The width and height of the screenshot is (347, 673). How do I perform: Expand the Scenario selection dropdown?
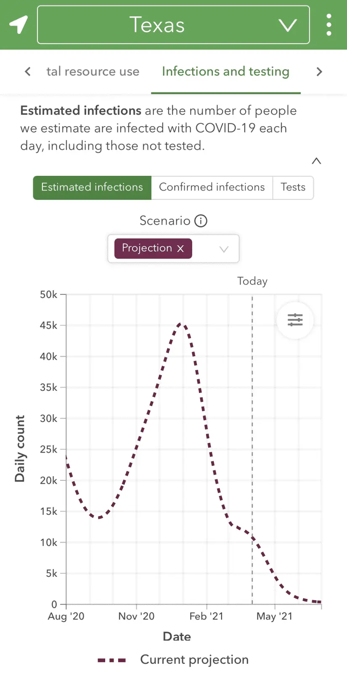pos(224,249)
